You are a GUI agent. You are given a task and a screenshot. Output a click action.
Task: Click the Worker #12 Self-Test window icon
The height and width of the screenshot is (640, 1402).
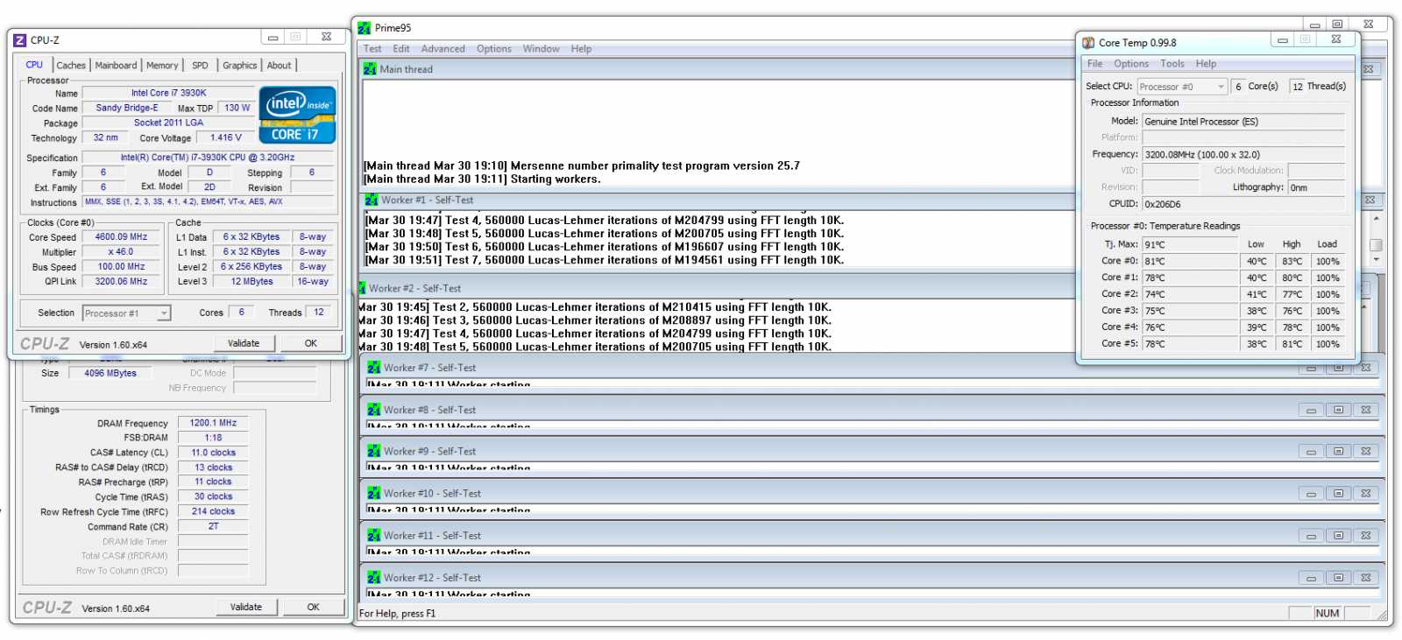point(374,578)
